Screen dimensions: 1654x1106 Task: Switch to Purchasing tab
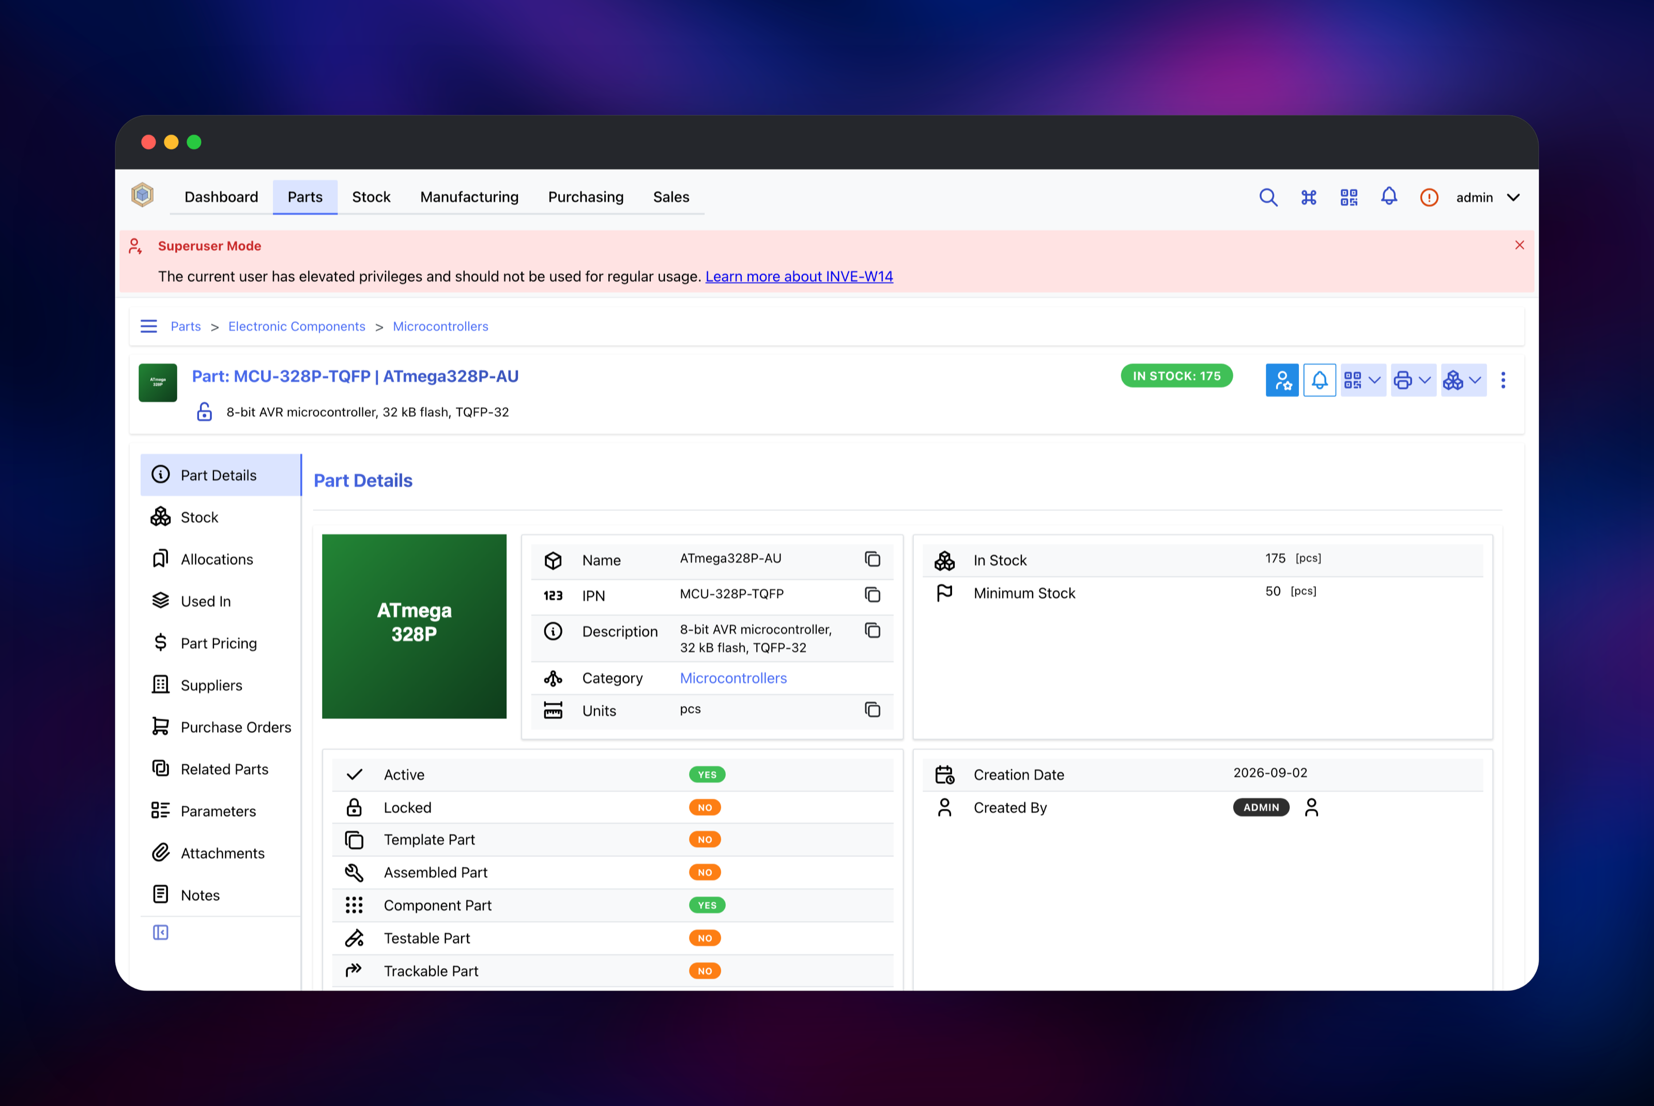586,197
